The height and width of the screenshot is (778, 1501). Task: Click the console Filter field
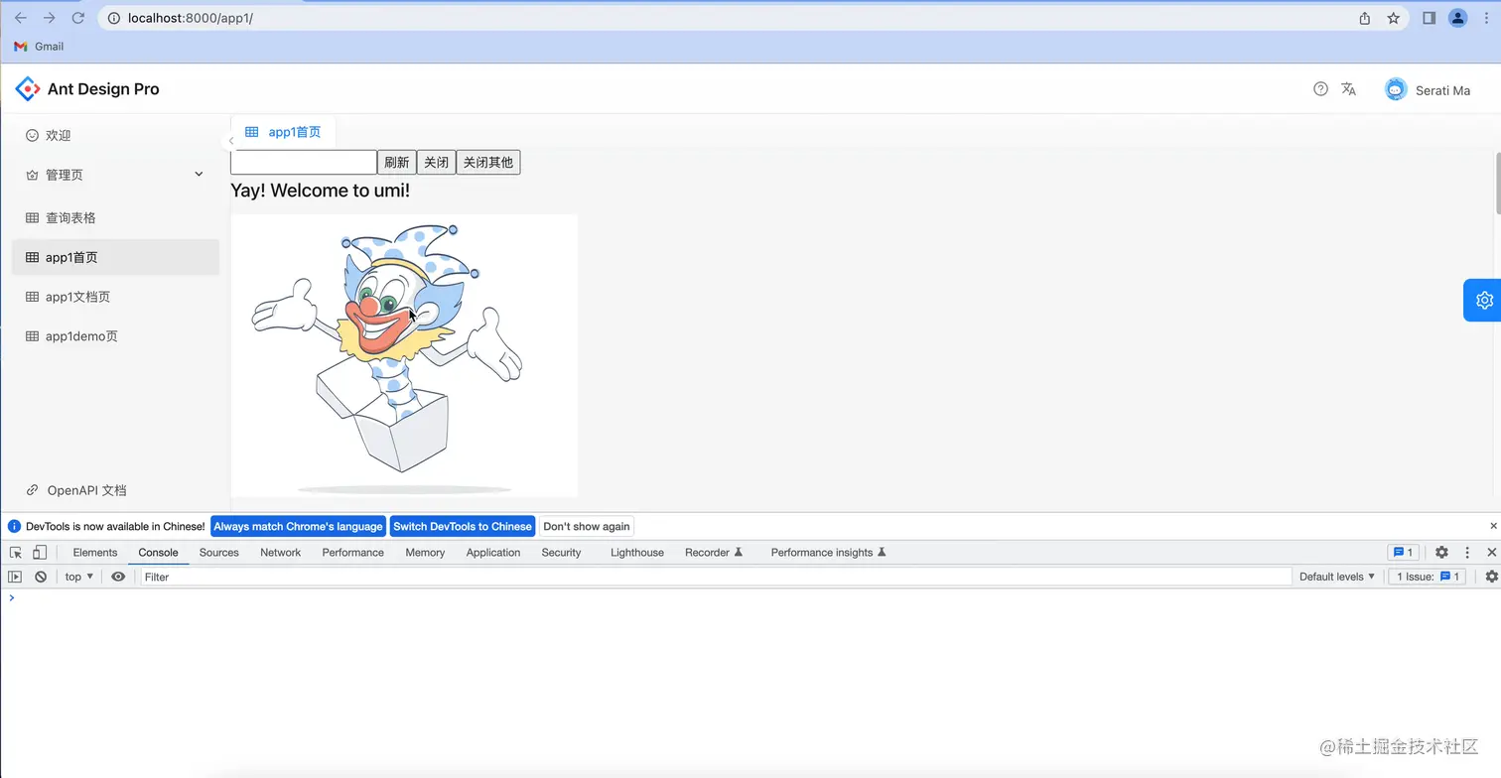click(x=716, y=577)
